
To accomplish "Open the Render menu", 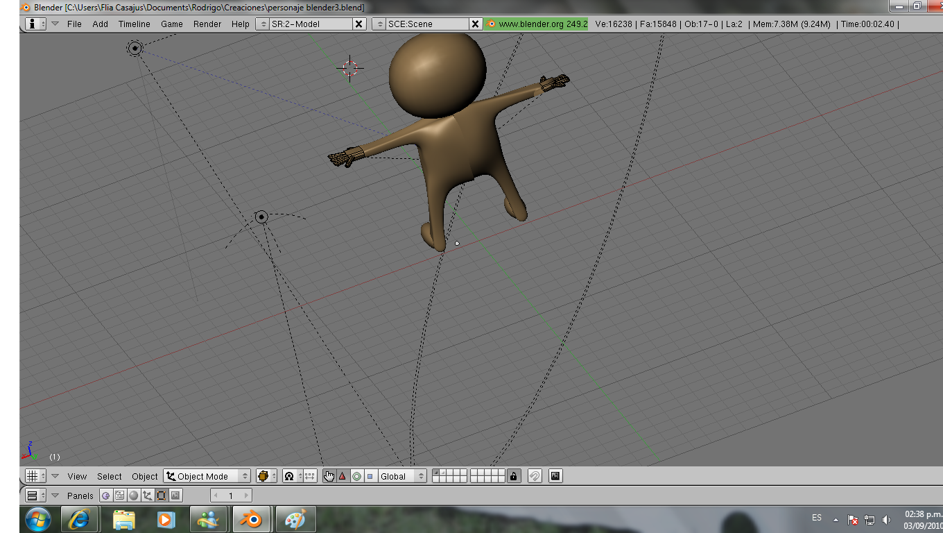I will (207, 24).
